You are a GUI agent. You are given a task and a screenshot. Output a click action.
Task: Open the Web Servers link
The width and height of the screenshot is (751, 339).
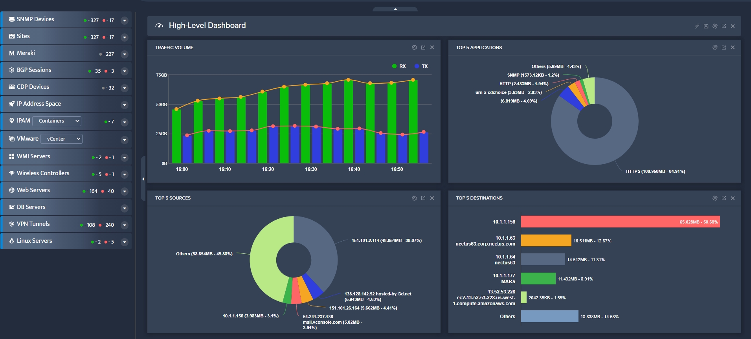point(33,190)
